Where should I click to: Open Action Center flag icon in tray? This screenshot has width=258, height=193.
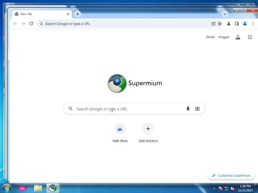coord(220,188)
